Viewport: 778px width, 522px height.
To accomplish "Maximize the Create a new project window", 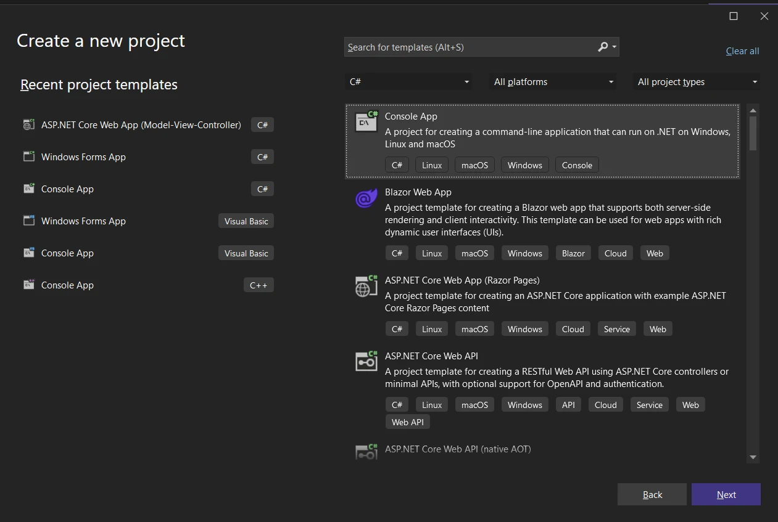I will click(734, 17).
